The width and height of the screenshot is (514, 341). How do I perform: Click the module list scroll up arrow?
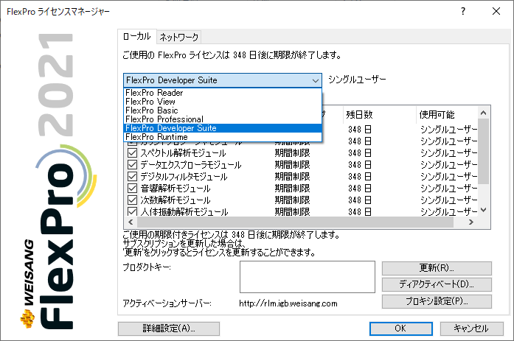pos(483,113)
